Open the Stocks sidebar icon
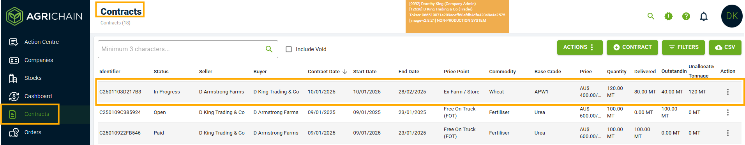The width and height of the screenshot is (745, 145). tap(14, 78)
